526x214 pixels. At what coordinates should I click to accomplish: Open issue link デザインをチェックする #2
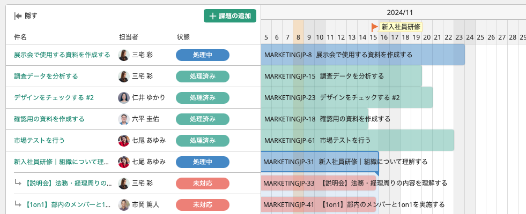[x=54, y=98]
